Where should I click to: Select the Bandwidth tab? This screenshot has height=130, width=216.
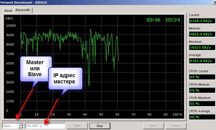(23, 10)
